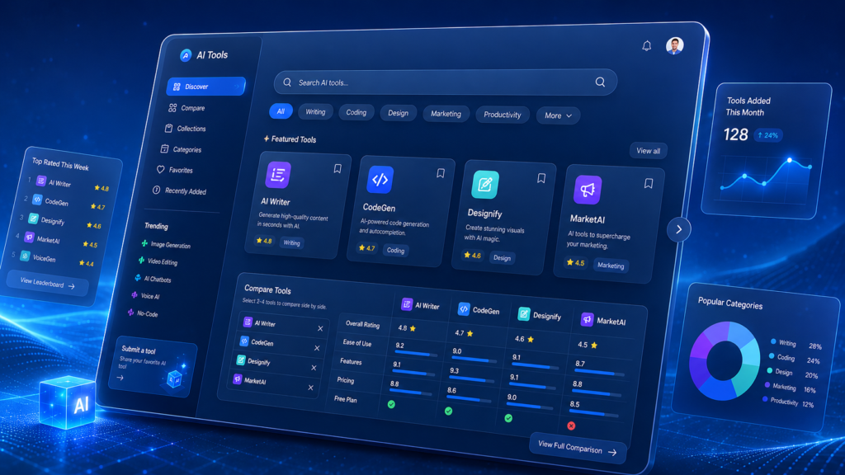Bookmark the Designify card
The height and width of the screenshot is (475, 845).
click(541, 178)
